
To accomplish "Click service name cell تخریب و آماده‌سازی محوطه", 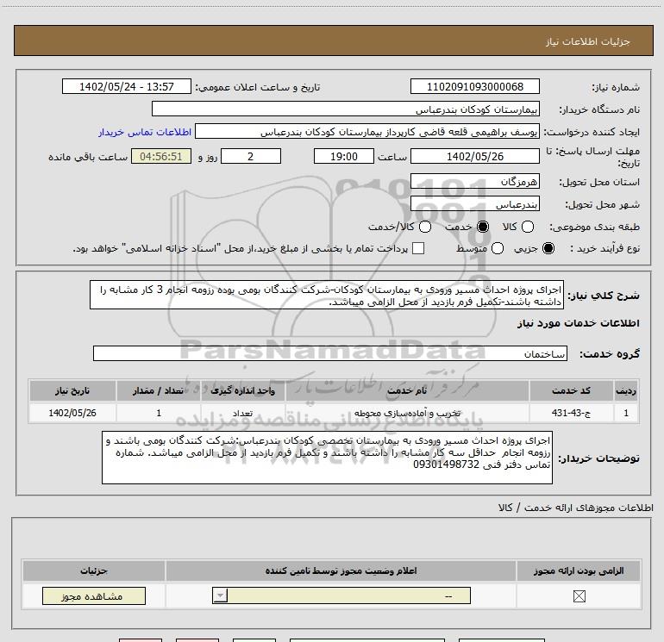I will click(x=407, y=413).
